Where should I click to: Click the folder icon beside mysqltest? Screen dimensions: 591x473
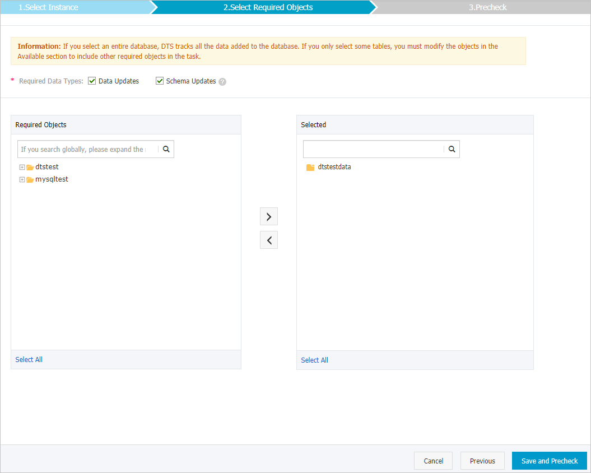[30, 179]
